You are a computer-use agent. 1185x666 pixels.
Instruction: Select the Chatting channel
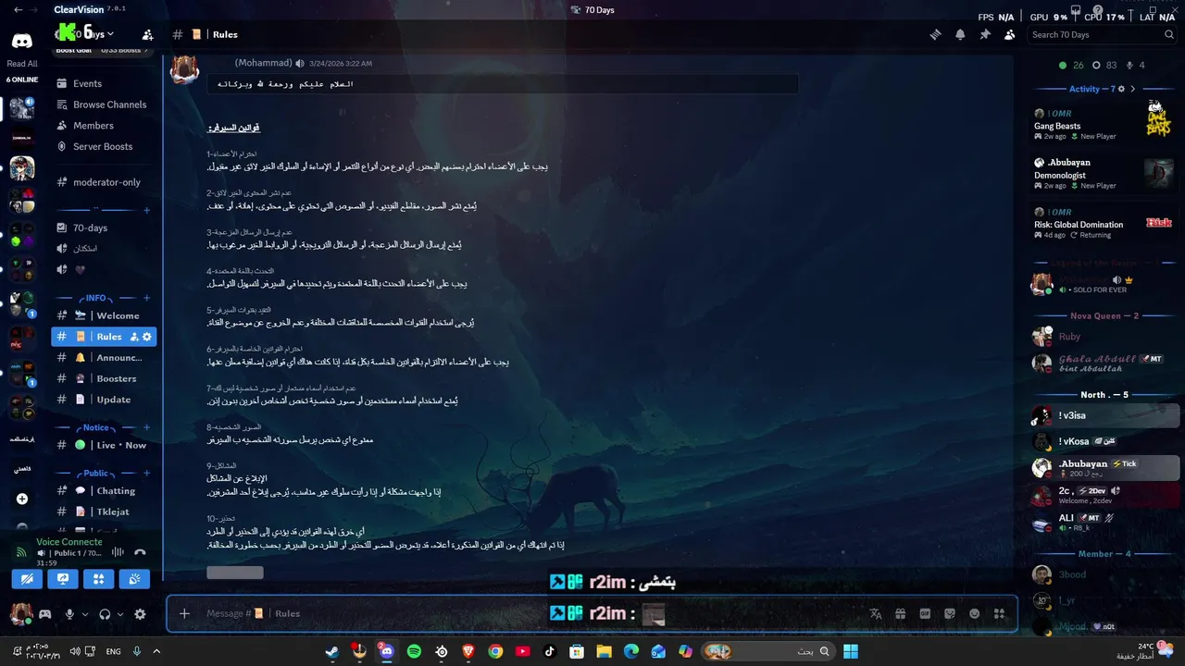click(104, 490)
